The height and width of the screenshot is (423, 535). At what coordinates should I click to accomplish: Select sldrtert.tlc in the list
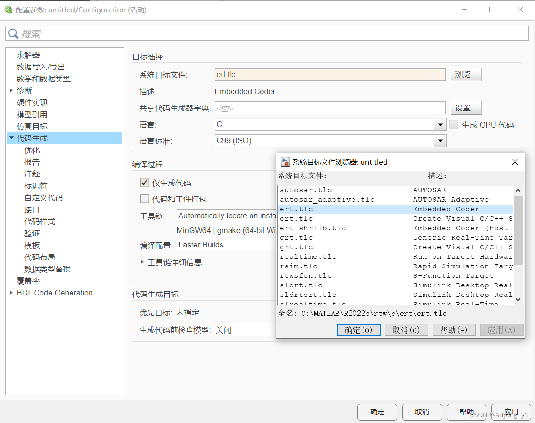pos(396,295)
